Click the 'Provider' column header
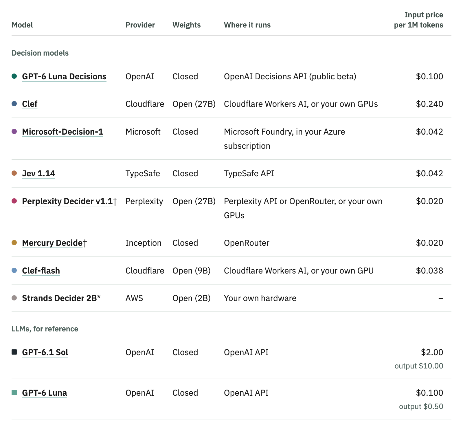The image size is (463, 431). point(140,25)
